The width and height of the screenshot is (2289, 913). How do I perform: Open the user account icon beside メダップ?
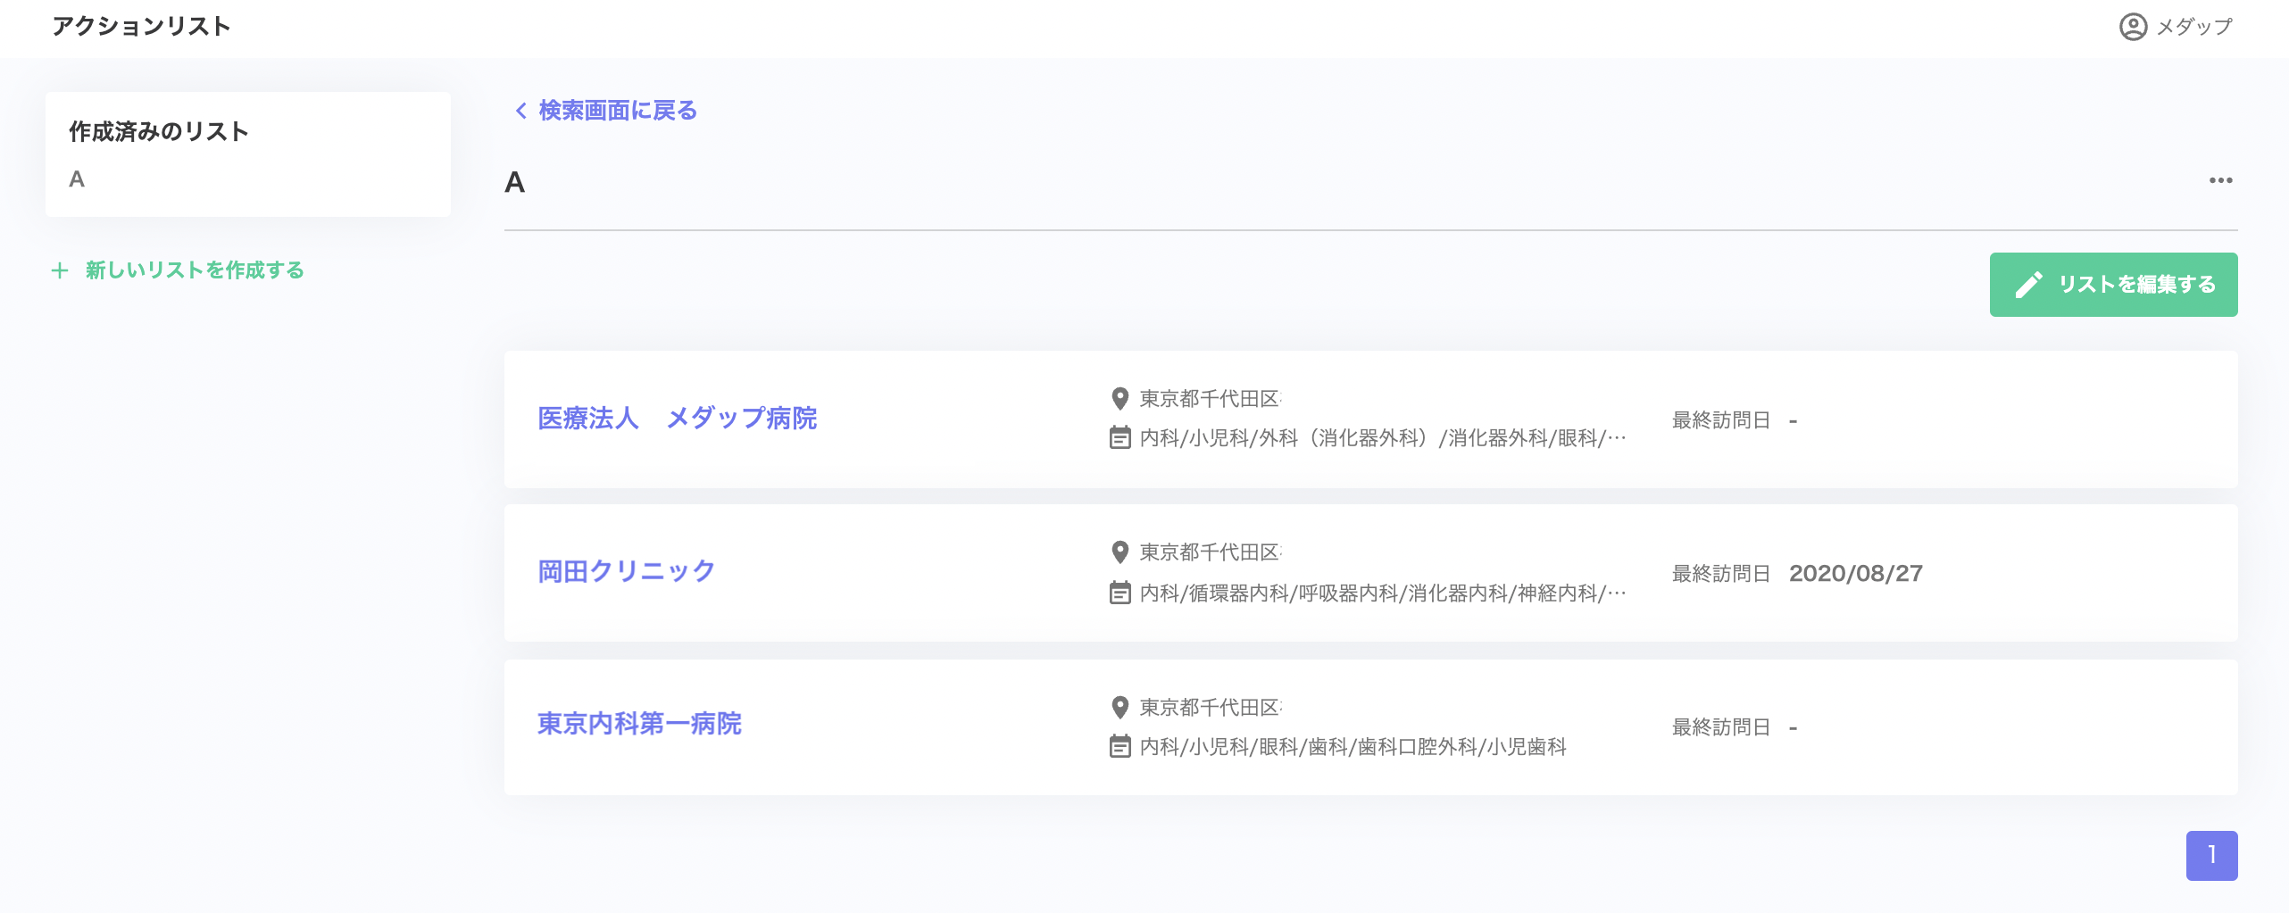(x=2133, y=27)
